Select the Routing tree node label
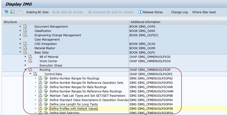 coord(45,70)
